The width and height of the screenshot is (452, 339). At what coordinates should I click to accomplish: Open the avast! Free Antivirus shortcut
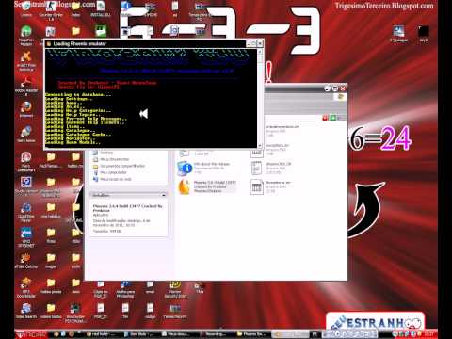(26, 61)
